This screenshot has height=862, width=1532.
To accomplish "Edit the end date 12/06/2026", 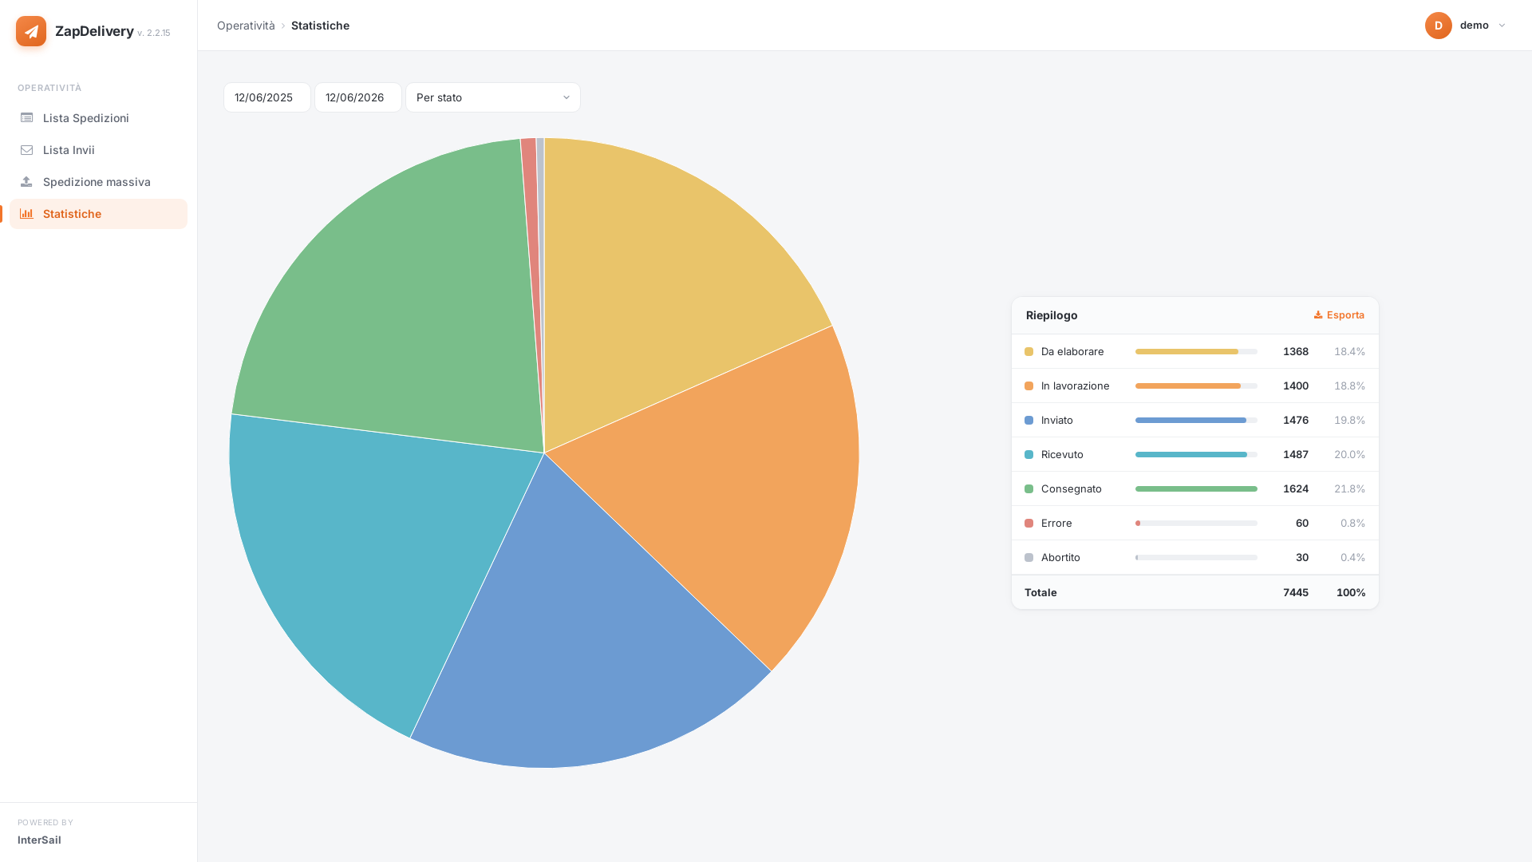I will pos(358,97).
